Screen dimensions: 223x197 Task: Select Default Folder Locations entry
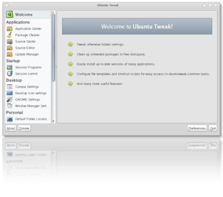coord(28,119)
